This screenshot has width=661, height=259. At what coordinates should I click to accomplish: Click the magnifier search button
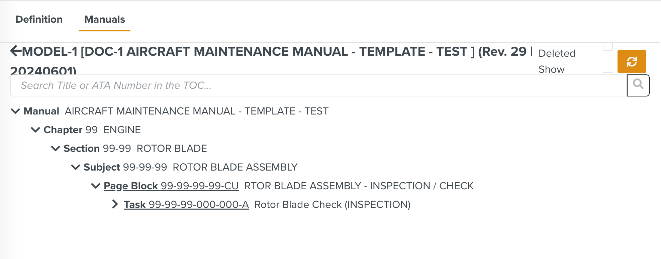(x=638, y=85)
